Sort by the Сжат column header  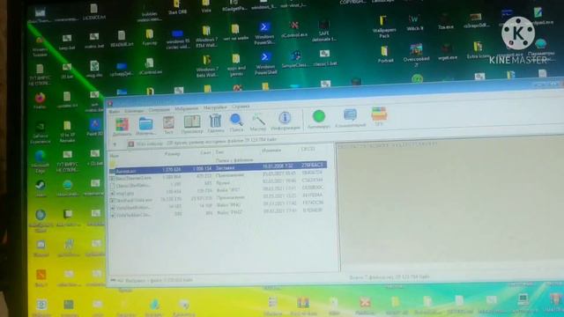205,152
